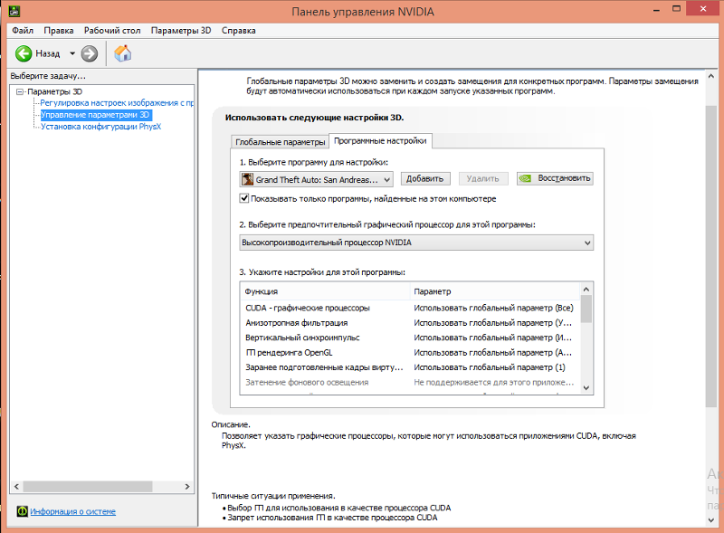Image resolution: width=724 pixels, height=533 pixels.
Task: Minimize the NVIDIA control panel window
Action: 656,10
